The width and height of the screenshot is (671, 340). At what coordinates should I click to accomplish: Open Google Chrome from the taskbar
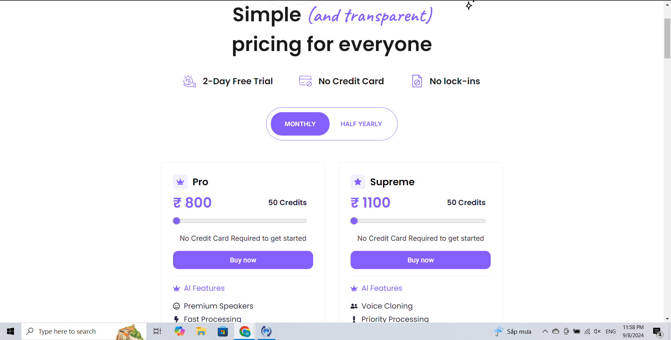click(245, 331)
